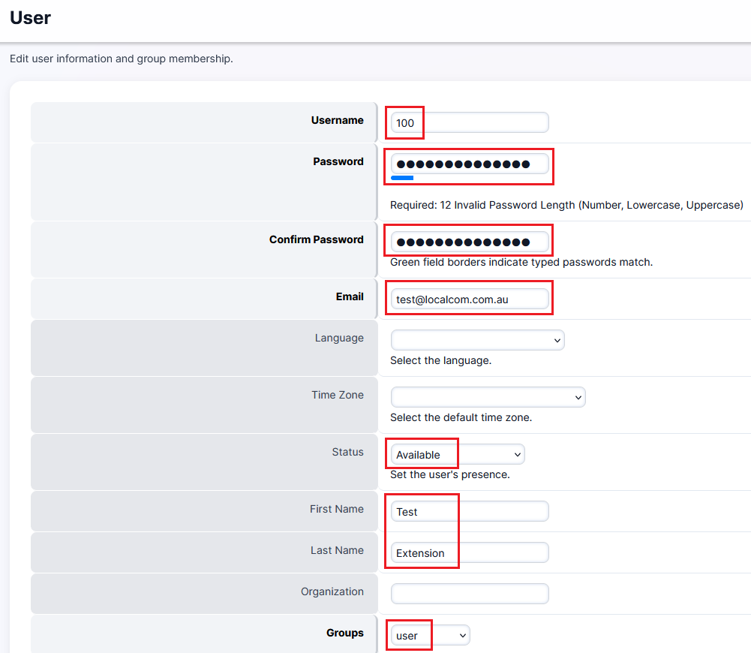Screen dimensions: 751x653
Task: Click the First Name field containing Test
Action: tap(470, 511)
